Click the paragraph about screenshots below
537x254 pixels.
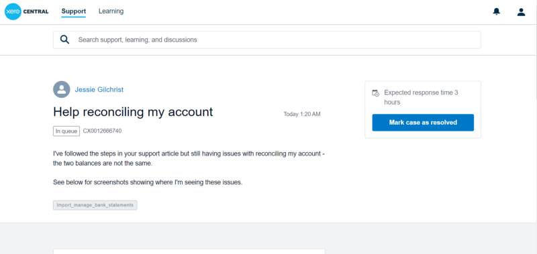click(148, 182)
